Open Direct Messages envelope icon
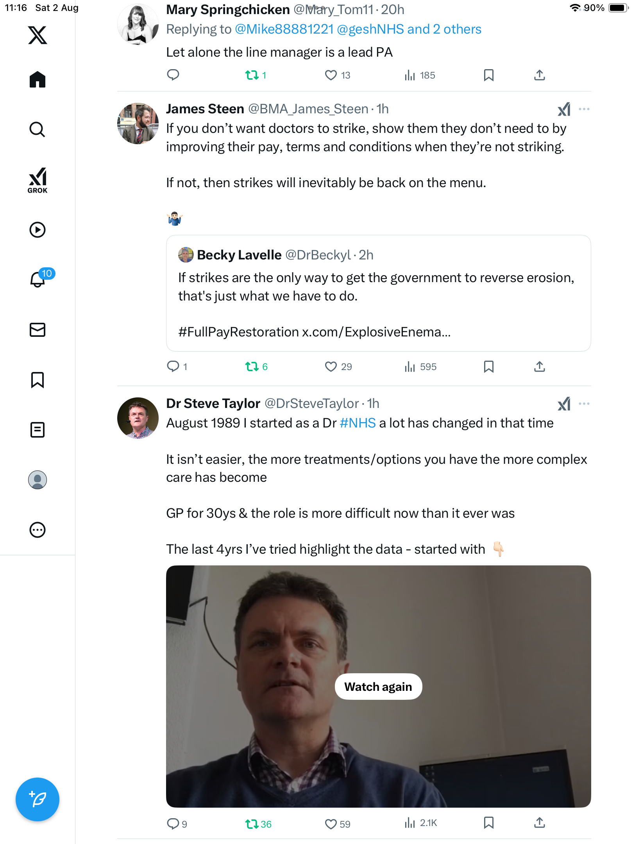633x844 pixels. coord(38,330)
